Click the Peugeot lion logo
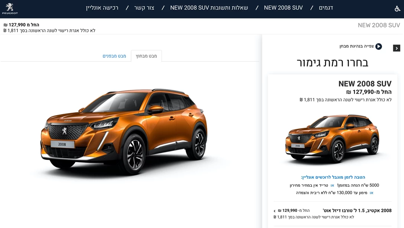 (x=10, y=9)
